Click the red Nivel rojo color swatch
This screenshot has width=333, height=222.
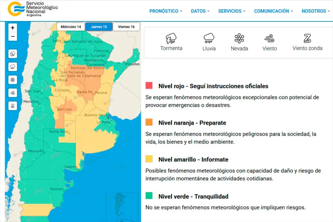pos(149,86)
